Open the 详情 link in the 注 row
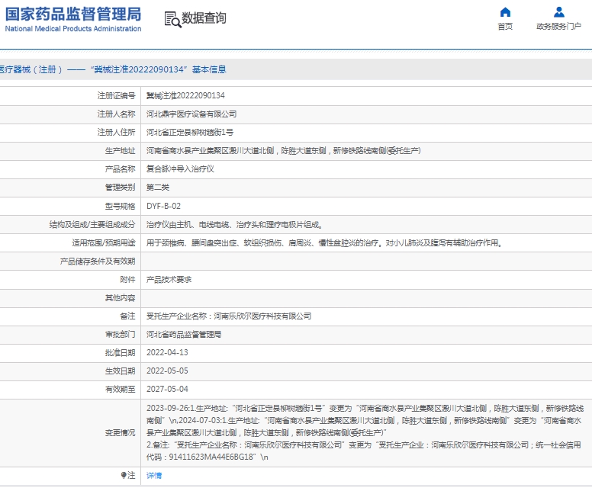The height and width of the screenshot is (491, 592). coord(154,476)
